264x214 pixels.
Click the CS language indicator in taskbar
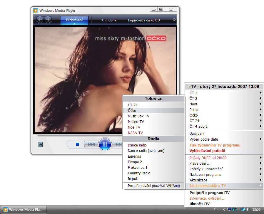pyautogui.click(x=216, y=209)
